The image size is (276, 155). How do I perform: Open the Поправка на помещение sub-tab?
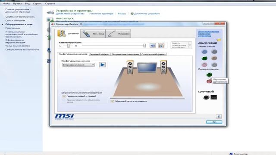[x=125, y=54]
